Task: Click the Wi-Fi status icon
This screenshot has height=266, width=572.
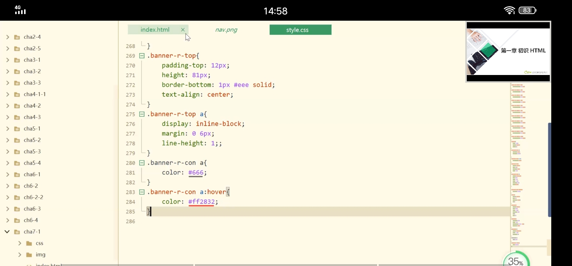Action: tap(509, 10)
